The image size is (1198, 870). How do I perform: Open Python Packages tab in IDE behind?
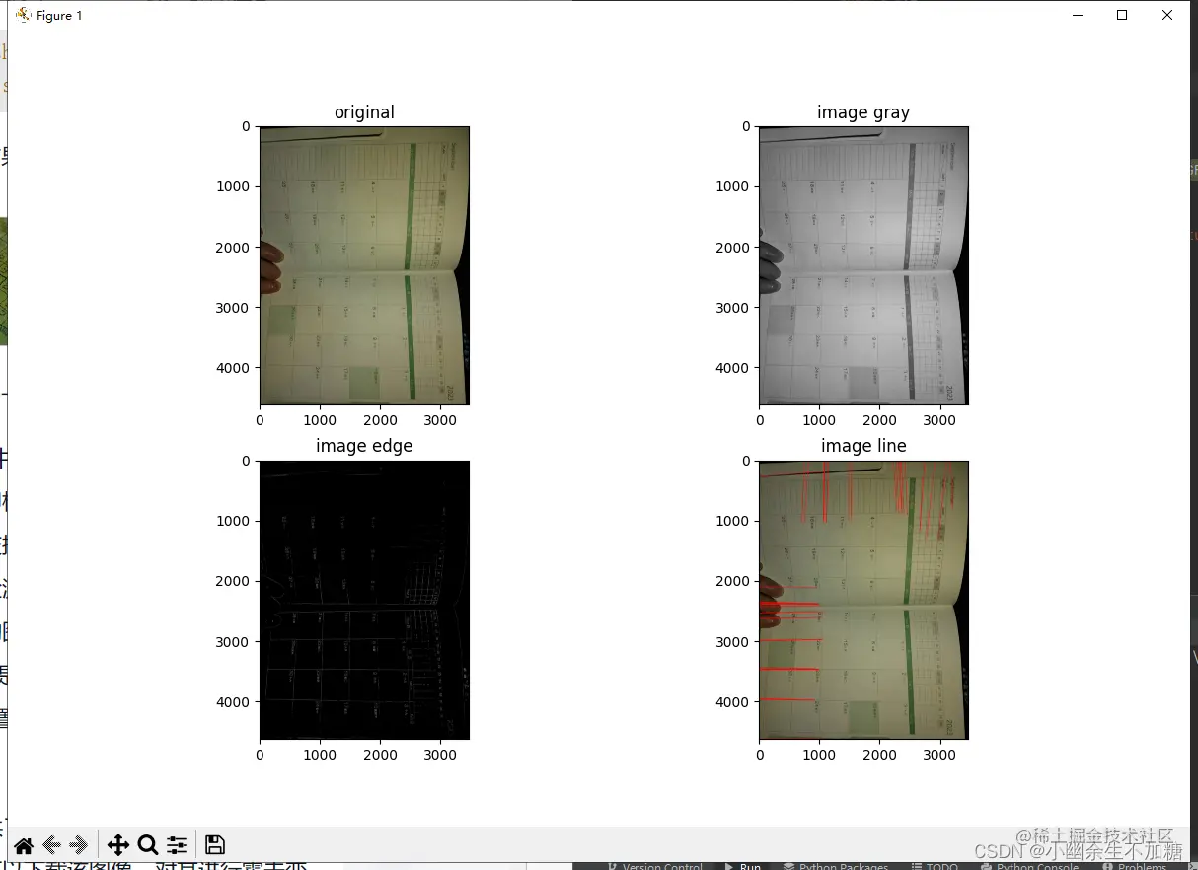pyautogui.click(x=835, y=866)
